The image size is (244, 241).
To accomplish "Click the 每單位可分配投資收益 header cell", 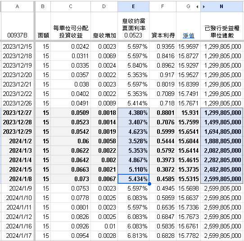I will pos(71,27).
